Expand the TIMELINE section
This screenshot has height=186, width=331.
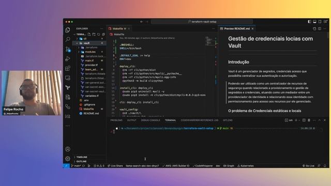click(x=89, y=157)
